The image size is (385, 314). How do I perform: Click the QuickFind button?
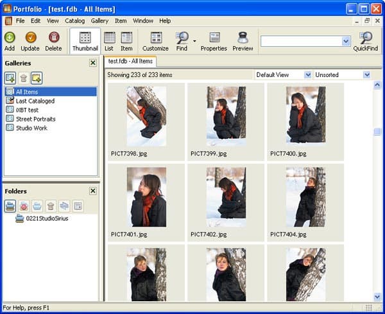366,41
